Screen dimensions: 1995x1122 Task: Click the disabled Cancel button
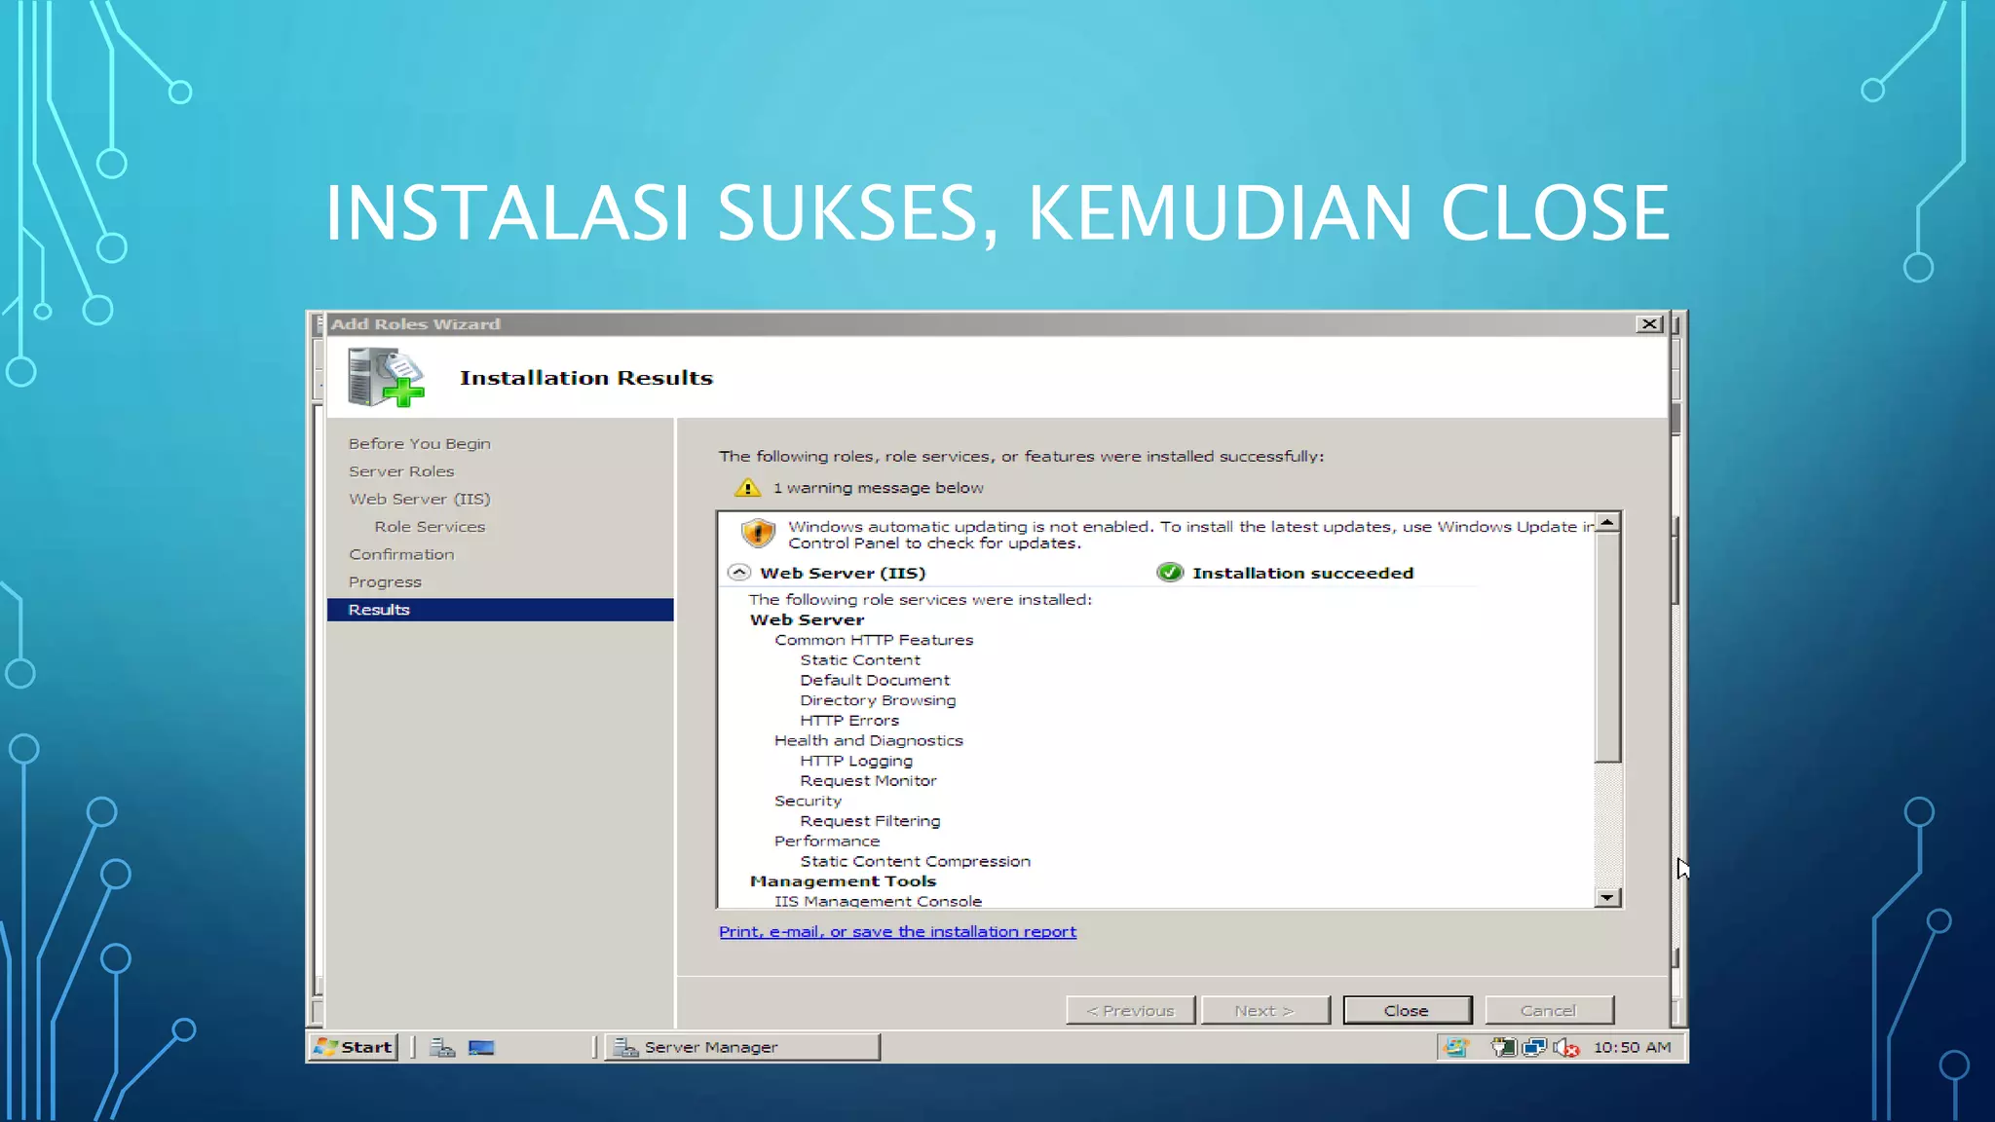pos(1548,1010)
